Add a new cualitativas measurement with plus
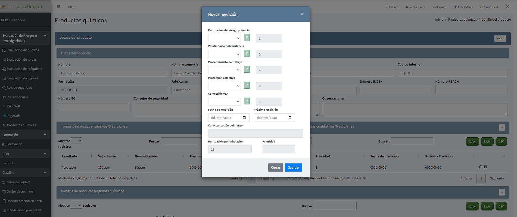 502,127
